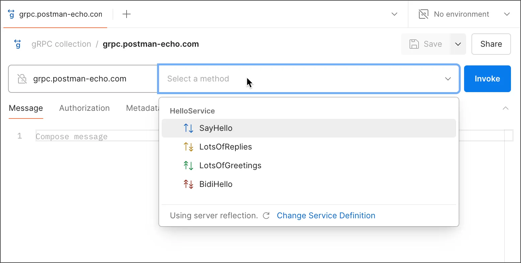521x263 pixels.
Task: Select the SayHello method
Action: point(309,128)
